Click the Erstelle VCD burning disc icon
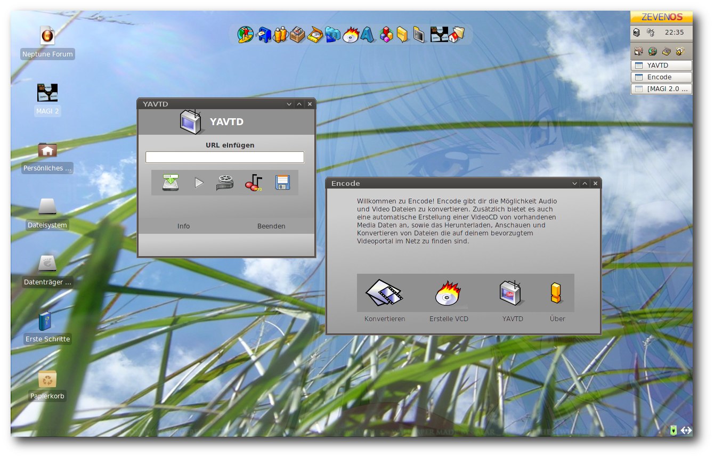The width and height of the screenshot is (714, 458). (448, 293)
